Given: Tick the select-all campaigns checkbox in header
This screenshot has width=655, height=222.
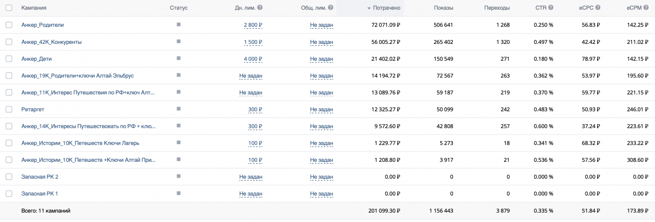Looking at the screenshot, I should point(9,8).
